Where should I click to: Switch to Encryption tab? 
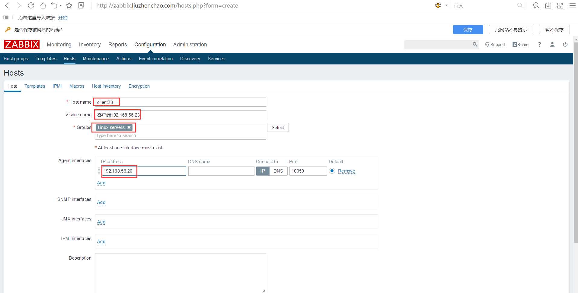click(139, 86)
